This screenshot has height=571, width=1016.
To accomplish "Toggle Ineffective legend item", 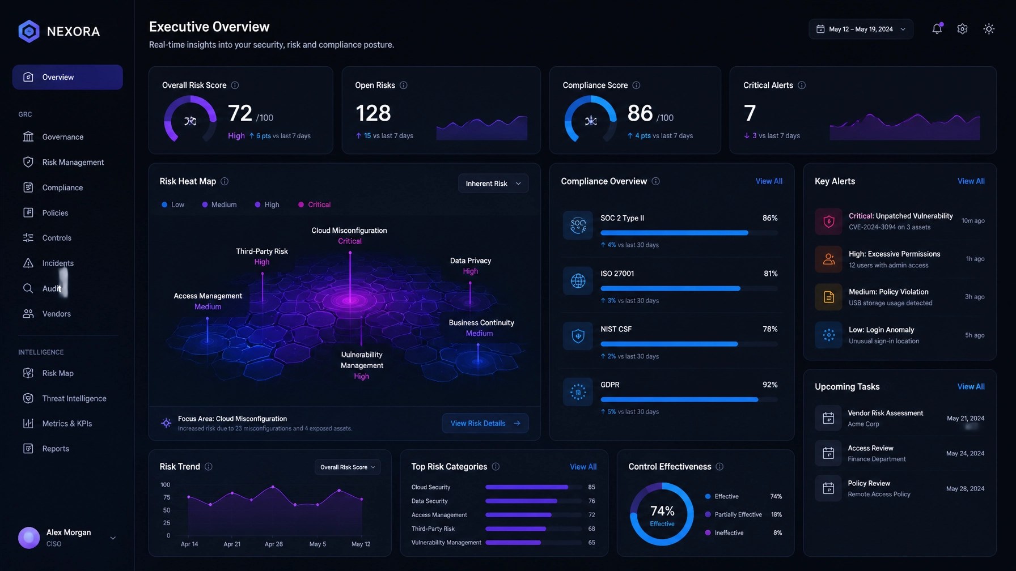I will pos(724,533).
